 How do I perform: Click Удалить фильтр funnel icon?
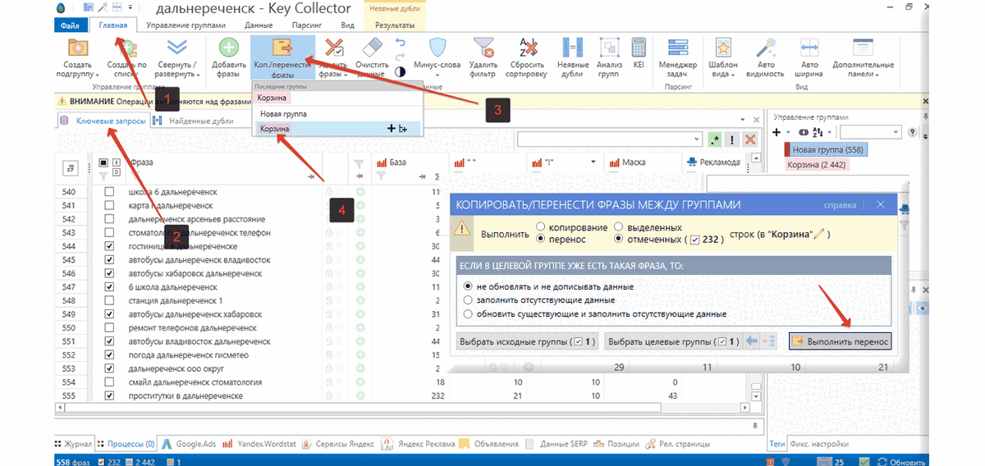[483, 47]
